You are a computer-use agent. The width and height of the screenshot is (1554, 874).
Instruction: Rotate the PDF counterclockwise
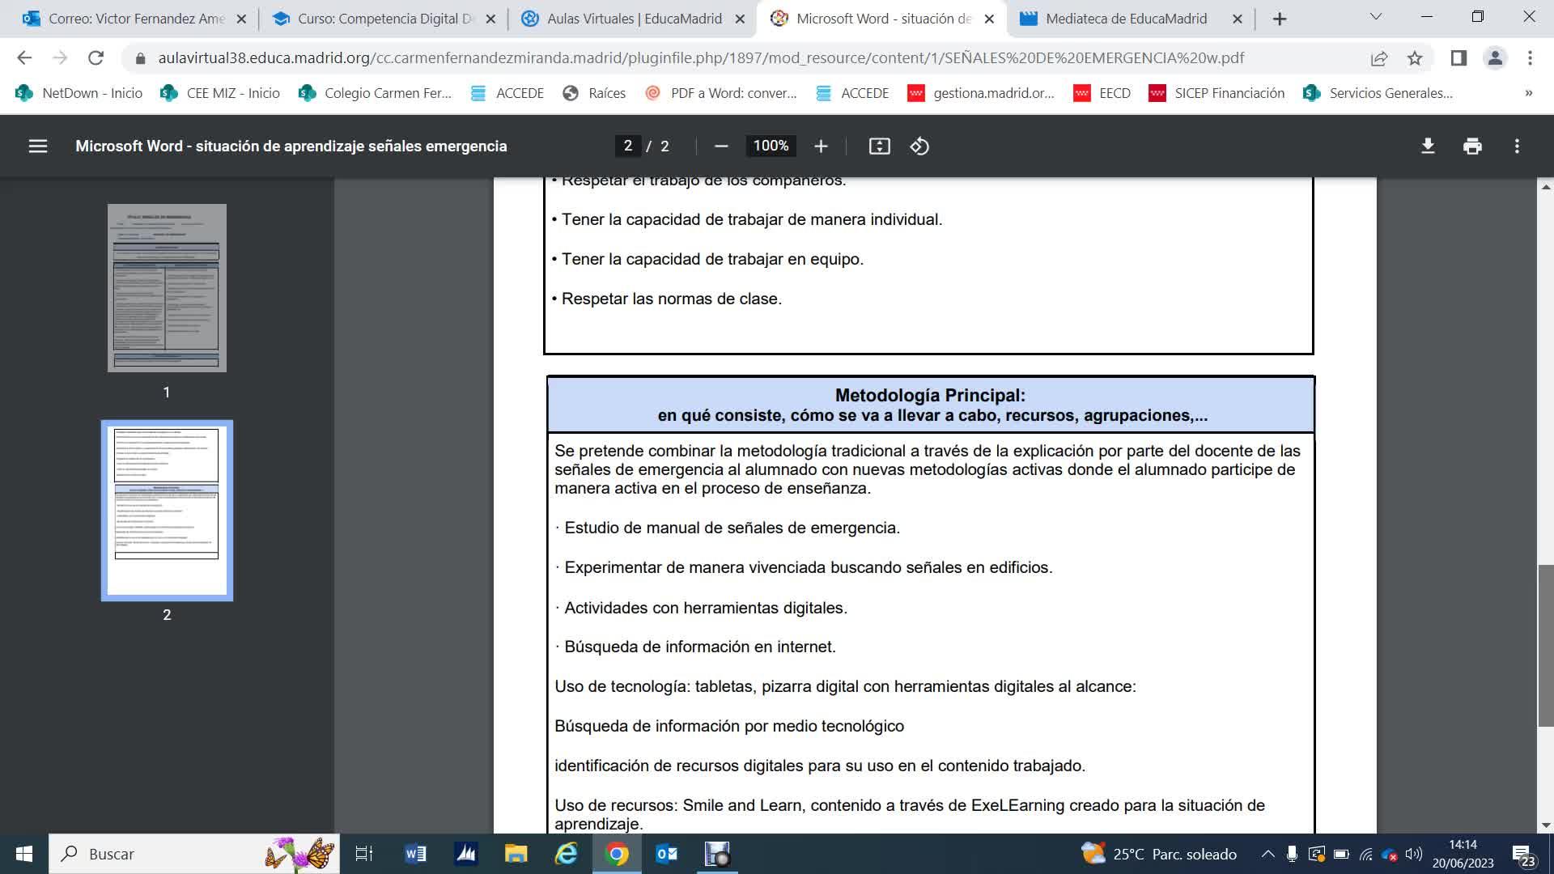click(919, 146)
